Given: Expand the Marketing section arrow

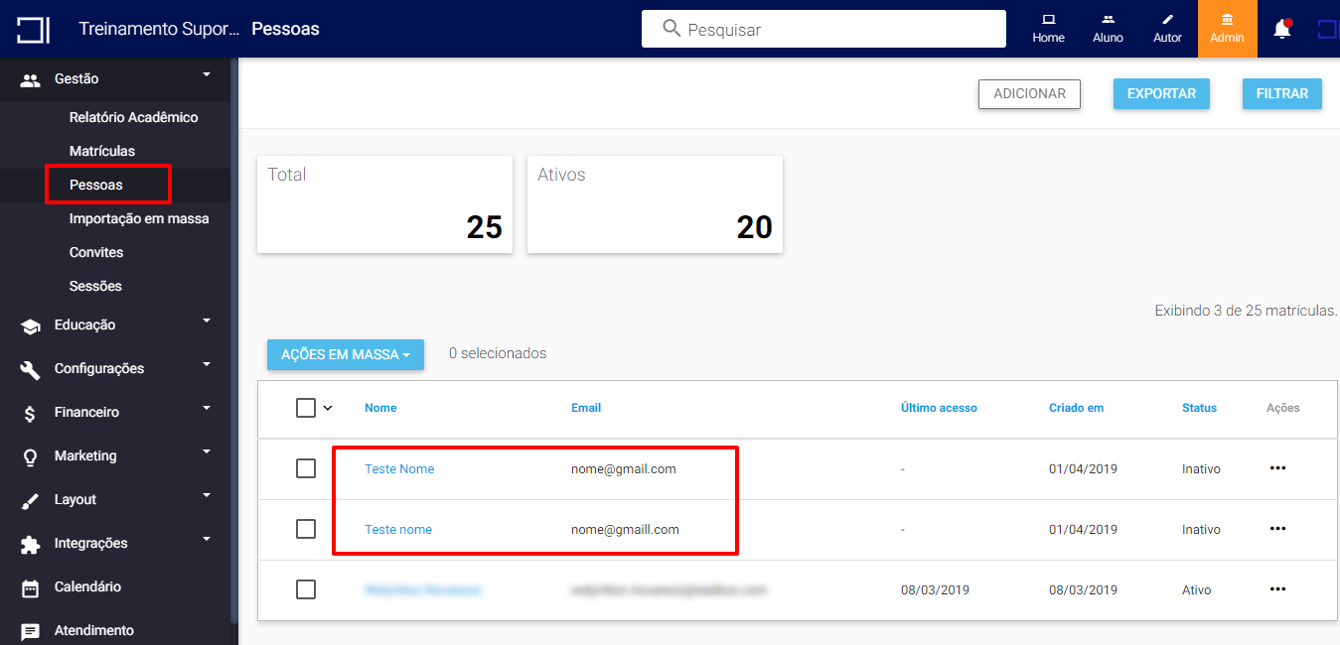Looking at the screenshot, I should click(207, 451).
